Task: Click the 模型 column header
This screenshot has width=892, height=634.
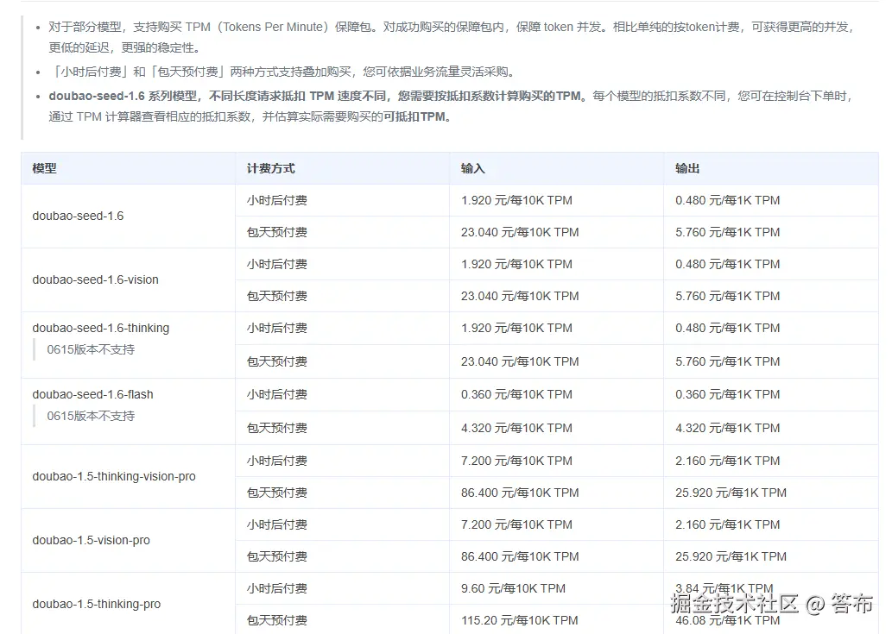Action: point(128,168)
